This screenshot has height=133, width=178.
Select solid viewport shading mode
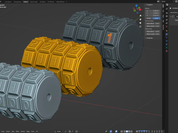(x=127, y=132)
